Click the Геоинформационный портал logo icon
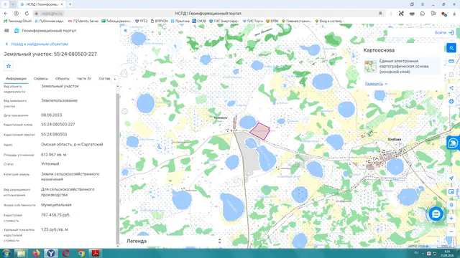The height and width of the screenshot is (258, 460). click(17, 30)
